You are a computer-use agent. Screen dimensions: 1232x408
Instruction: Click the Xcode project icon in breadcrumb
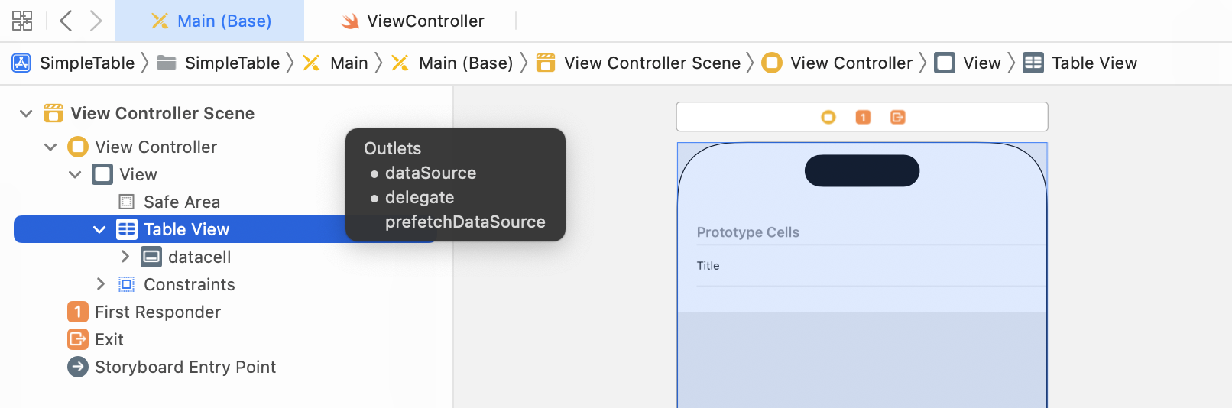click(x=21, y=63)
